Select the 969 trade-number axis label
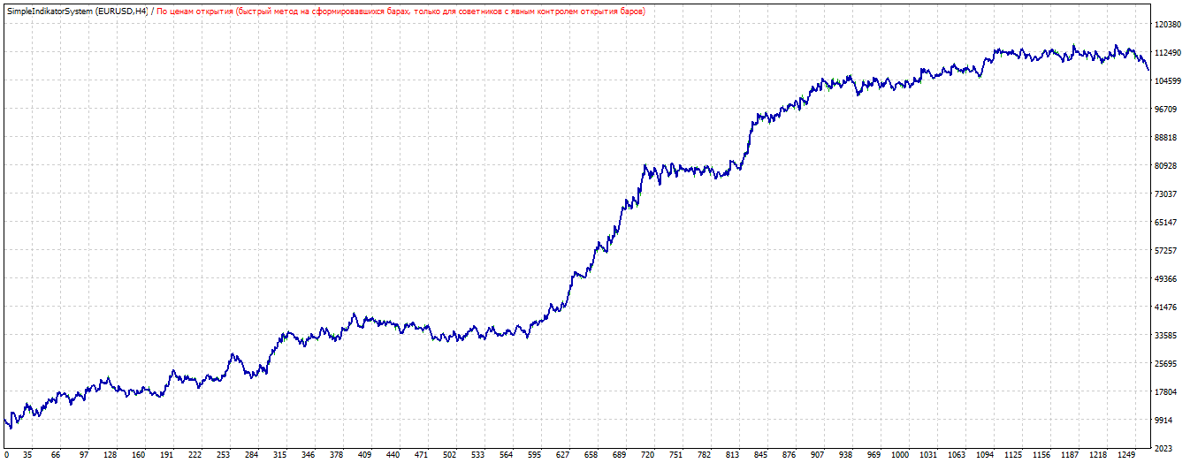The width and height of the screenshot is (1190, 463). [873, 456]
